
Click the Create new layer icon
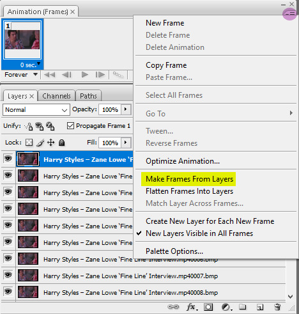(x=260, y=307)
